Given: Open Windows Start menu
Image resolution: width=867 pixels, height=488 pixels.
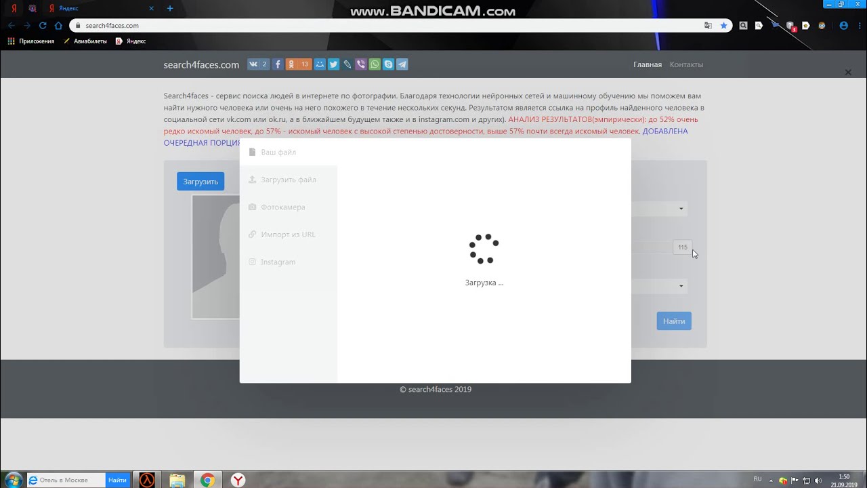Looking at the screenshot, I should click(13, 480).
